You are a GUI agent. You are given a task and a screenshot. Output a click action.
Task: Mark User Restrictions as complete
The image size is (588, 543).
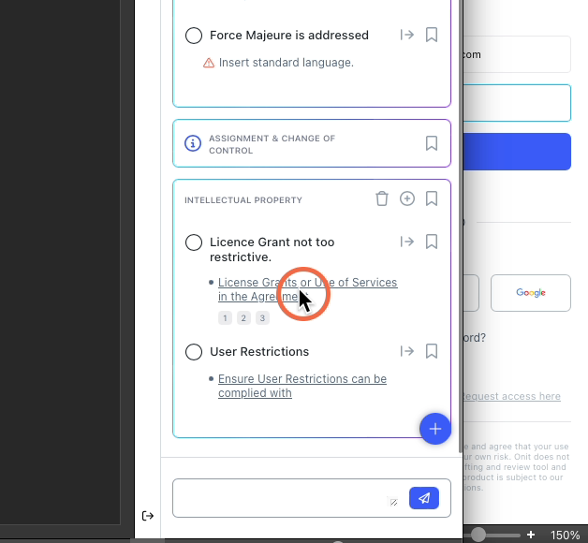point(194,352)
